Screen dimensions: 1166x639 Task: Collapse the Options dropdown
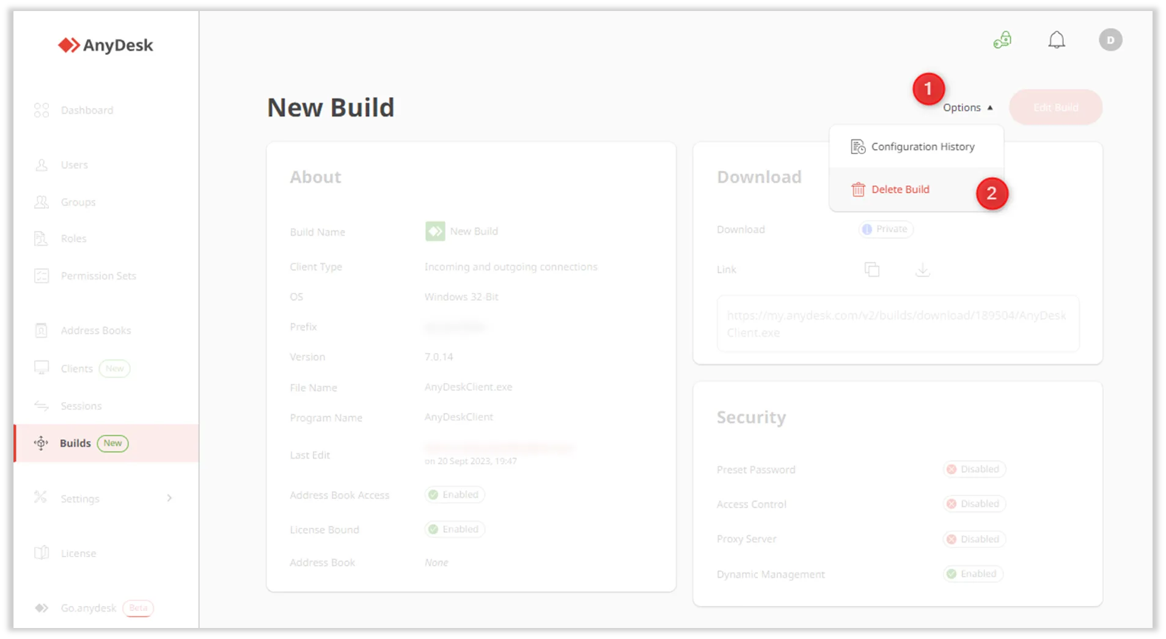point(967,108)
